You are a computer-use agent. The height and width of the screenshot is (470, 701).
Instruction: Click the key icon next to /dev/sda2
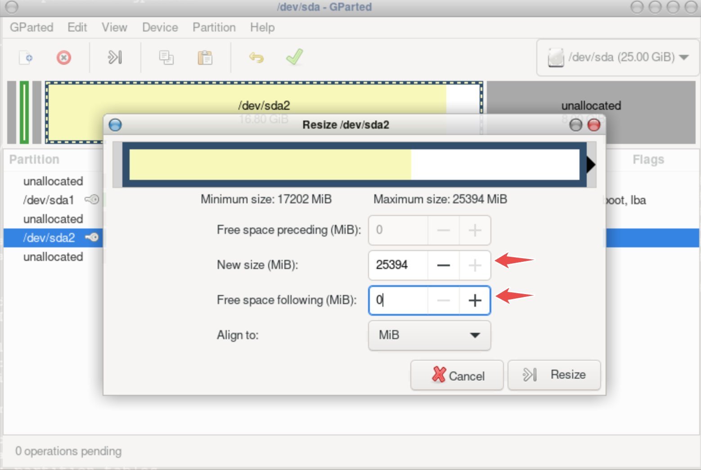(92, 237)
